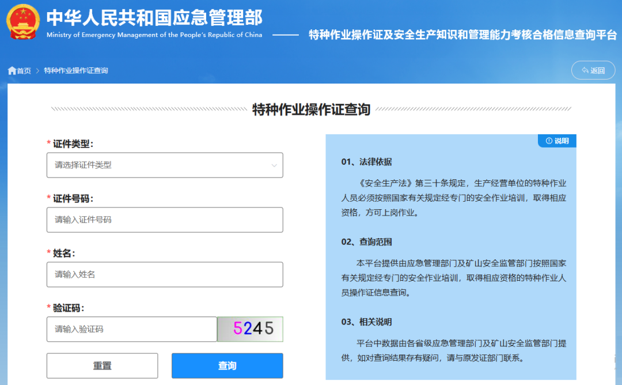
Task: Focus the 验证码 input field
Action: click(132, 329)
